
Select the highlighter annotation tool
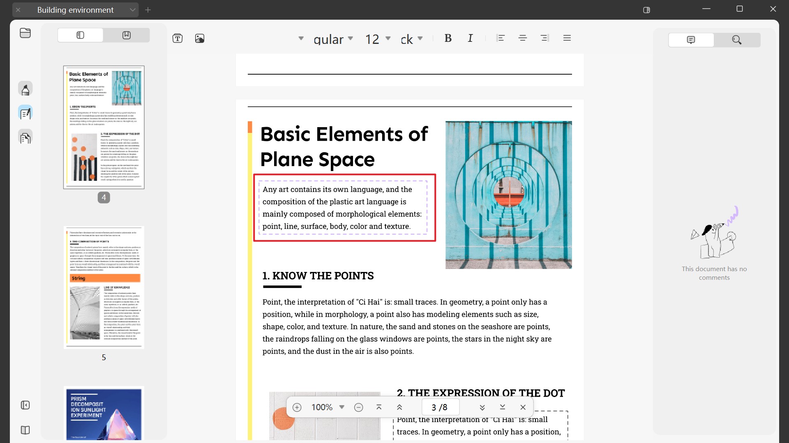(x=25, y=88)
